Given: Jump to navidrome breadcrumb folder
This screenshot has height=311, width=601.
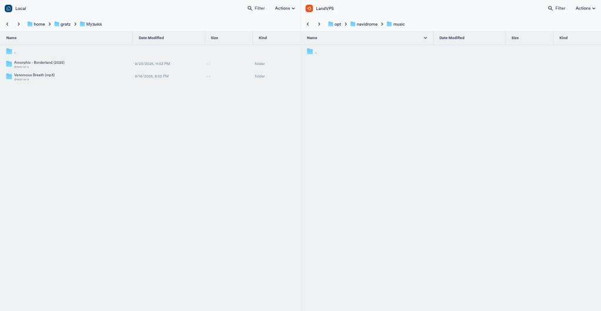Looking at the screenshot, I should pyautogui.click(x=367, y=24).
